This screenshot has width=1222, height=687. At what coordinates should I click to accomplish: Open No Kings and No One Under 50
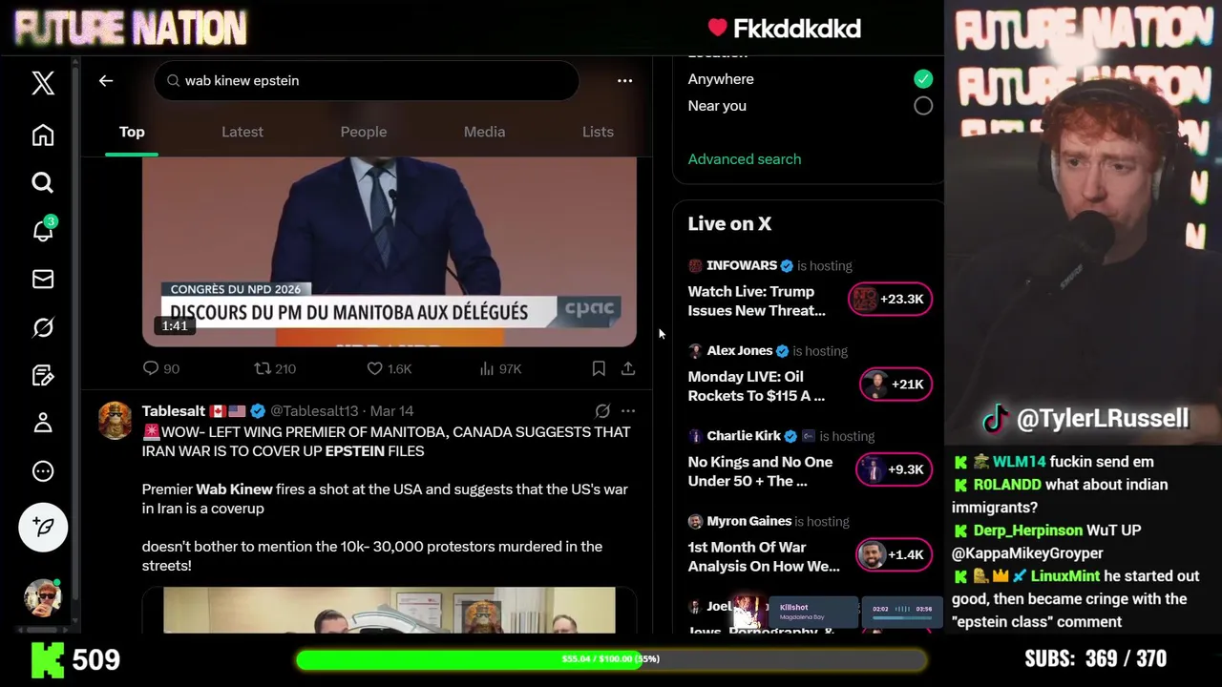(x=760, y=471)
